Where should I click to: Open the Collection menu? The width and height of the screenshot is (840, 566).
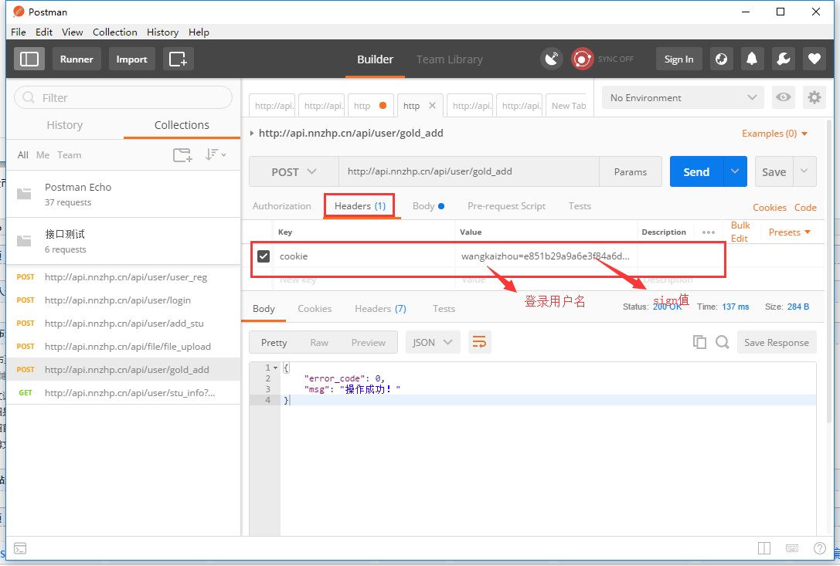(114, 32)
